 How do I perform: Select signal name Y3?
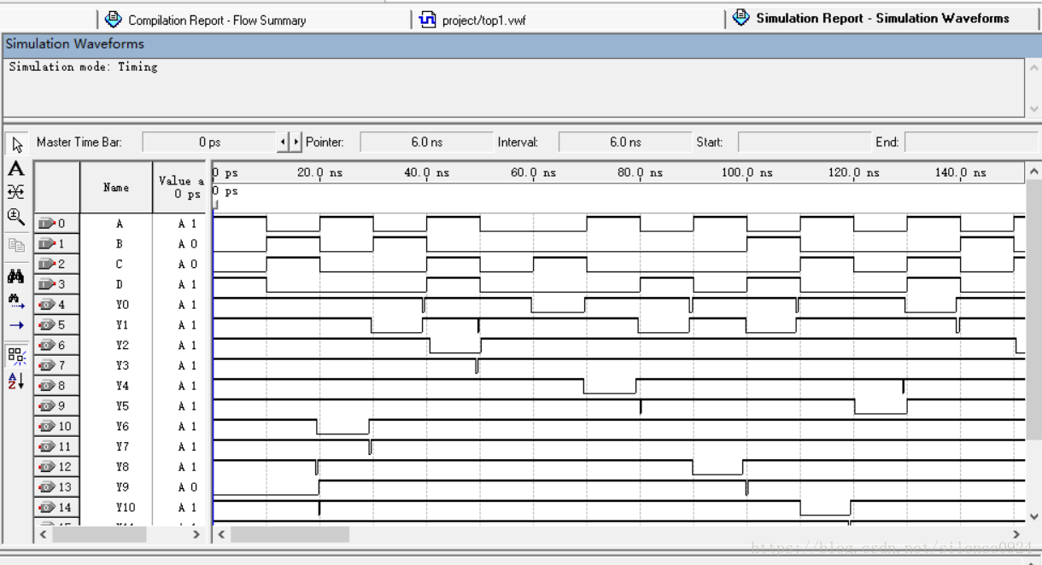click(x=122, y=366)
